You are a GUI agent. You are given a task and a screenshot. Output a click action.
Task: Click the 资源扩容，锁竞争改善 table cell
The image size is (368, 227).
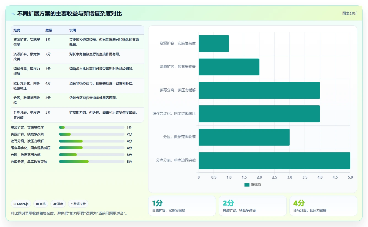pos(27,56)
